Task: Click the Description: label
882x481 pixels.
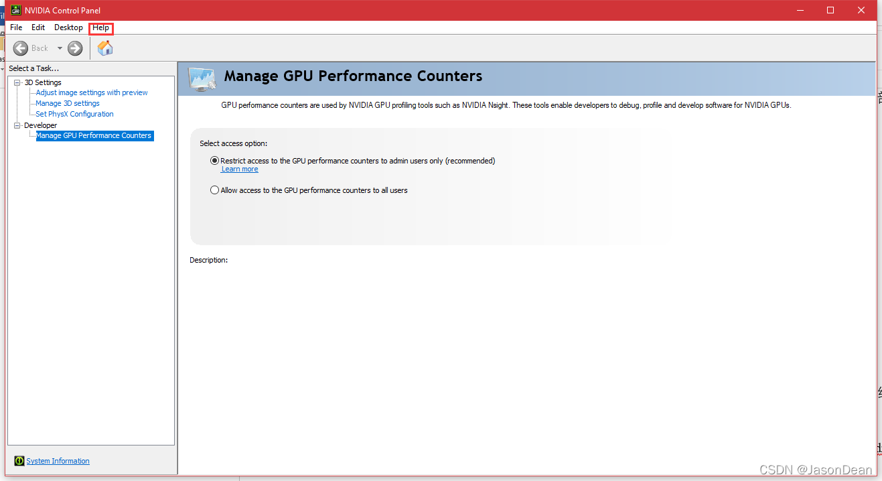Action: (209, 260)
